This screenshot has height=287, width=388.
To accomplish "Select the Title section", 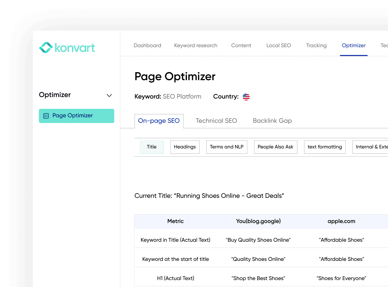I will coord(151,147).
